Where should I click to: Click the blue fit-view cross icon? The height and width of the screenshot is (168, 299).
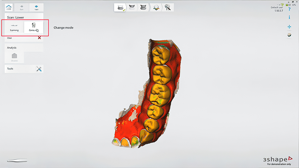[289, 27]
